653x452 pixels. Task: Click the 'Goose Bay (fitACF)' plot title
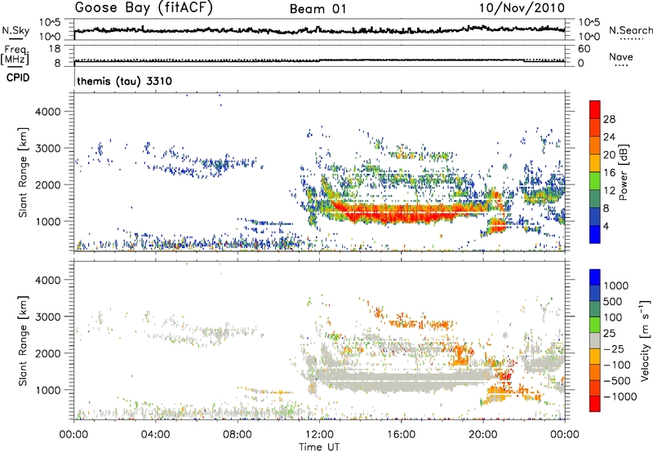[x=144, y=8]
